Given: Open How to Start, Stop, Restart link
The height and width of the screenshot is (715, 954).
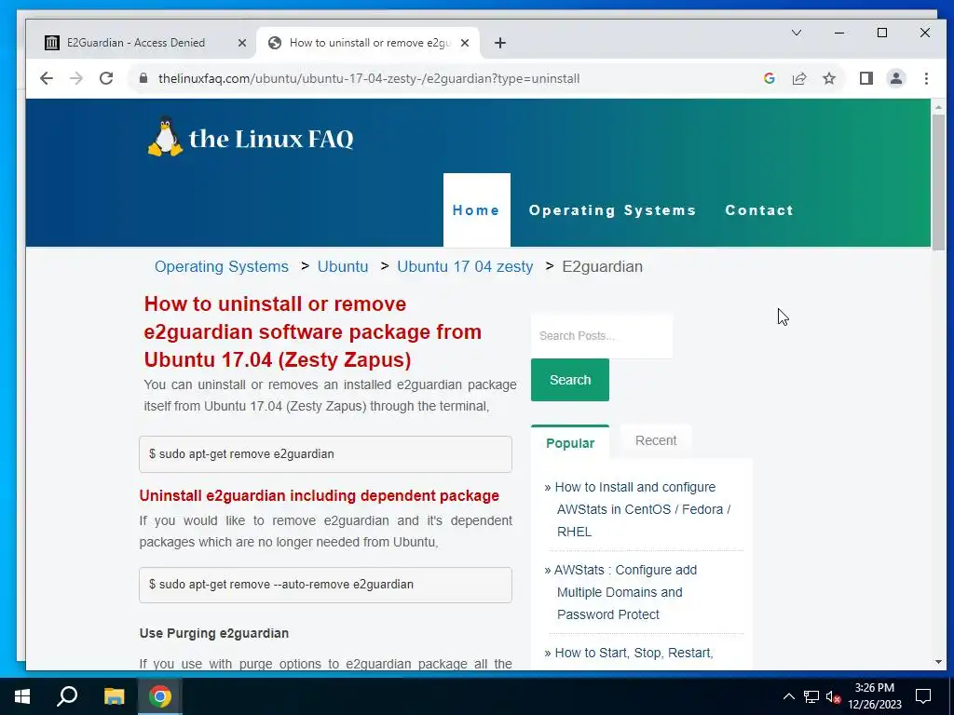Looking at the screenshot, I should [633, 653].
